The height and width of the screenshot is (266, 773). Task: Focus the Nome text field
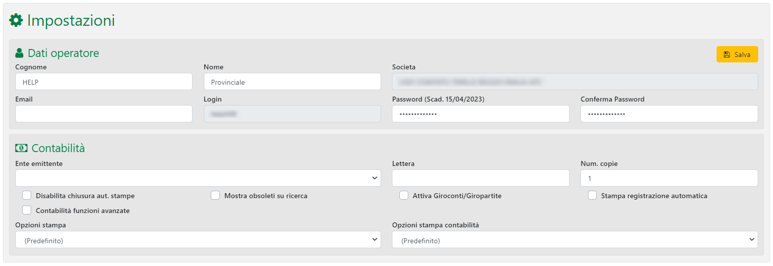292,82
